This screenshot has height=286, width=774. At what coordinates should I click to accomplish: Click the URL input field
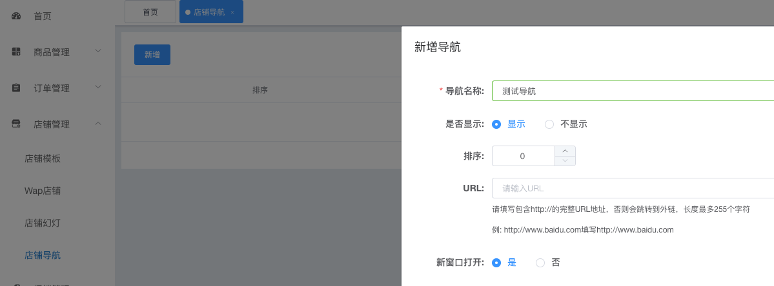click(x=633, y=188)
